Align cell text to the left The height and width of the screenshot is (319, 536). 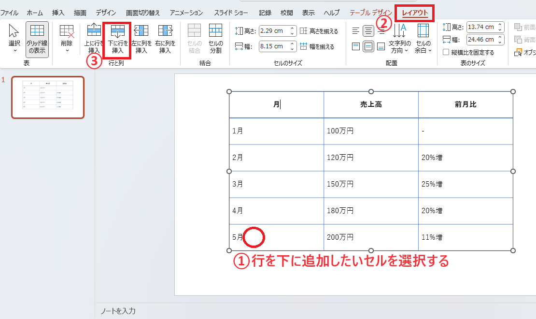(x=356, y=31)
